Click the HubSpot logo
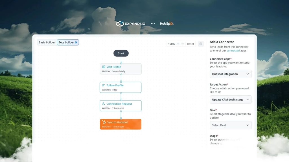This screenshot has width=289, height=162. tap(167, 24)
